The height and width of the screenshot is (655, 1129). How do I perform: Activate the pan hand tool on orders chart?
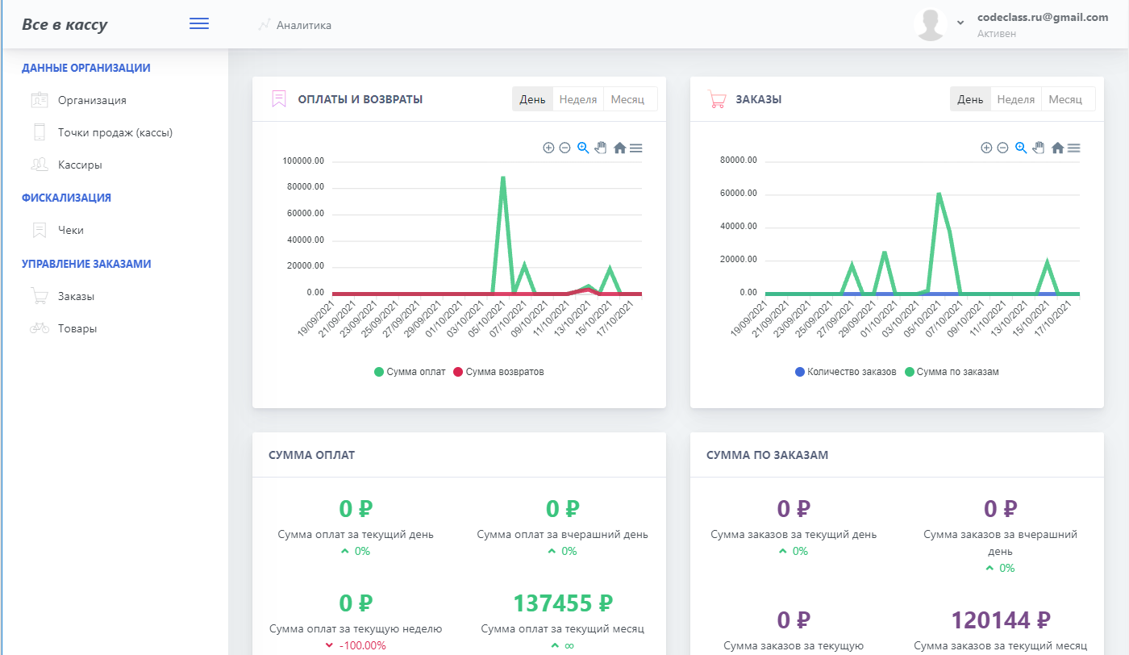[1039, 148]
